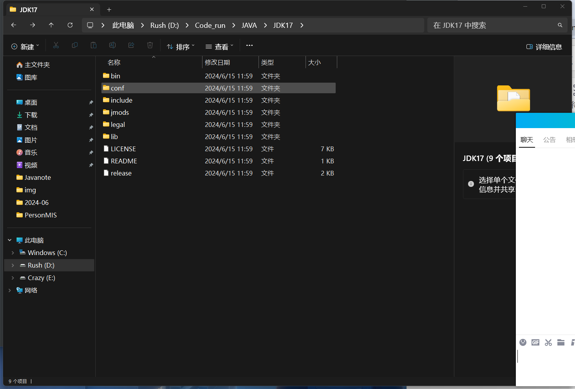Refresh the JDK17 folder view
Viewport: 575px width, 389px height.
point(70,25)
